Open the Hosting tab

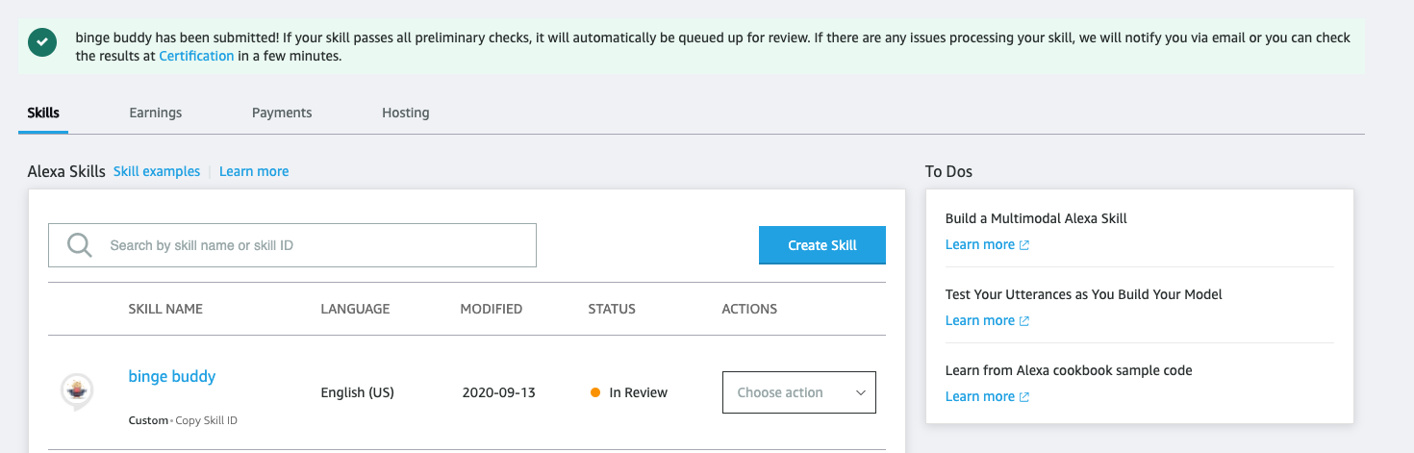tap(406, 113)
